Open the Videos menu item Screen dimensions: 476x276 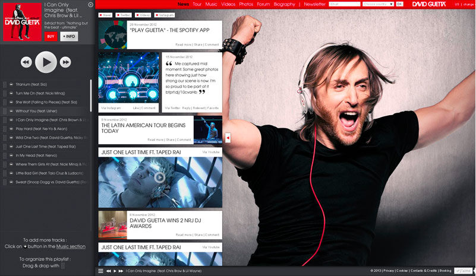(228, 4)
